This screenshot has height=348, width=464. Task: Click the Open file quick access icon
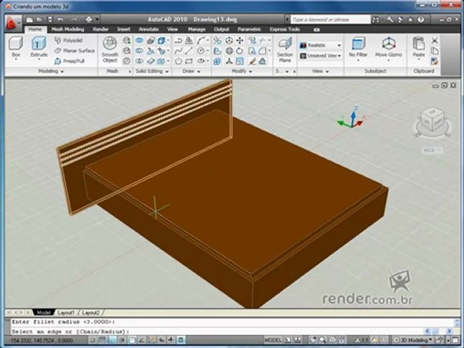[39, 19]
